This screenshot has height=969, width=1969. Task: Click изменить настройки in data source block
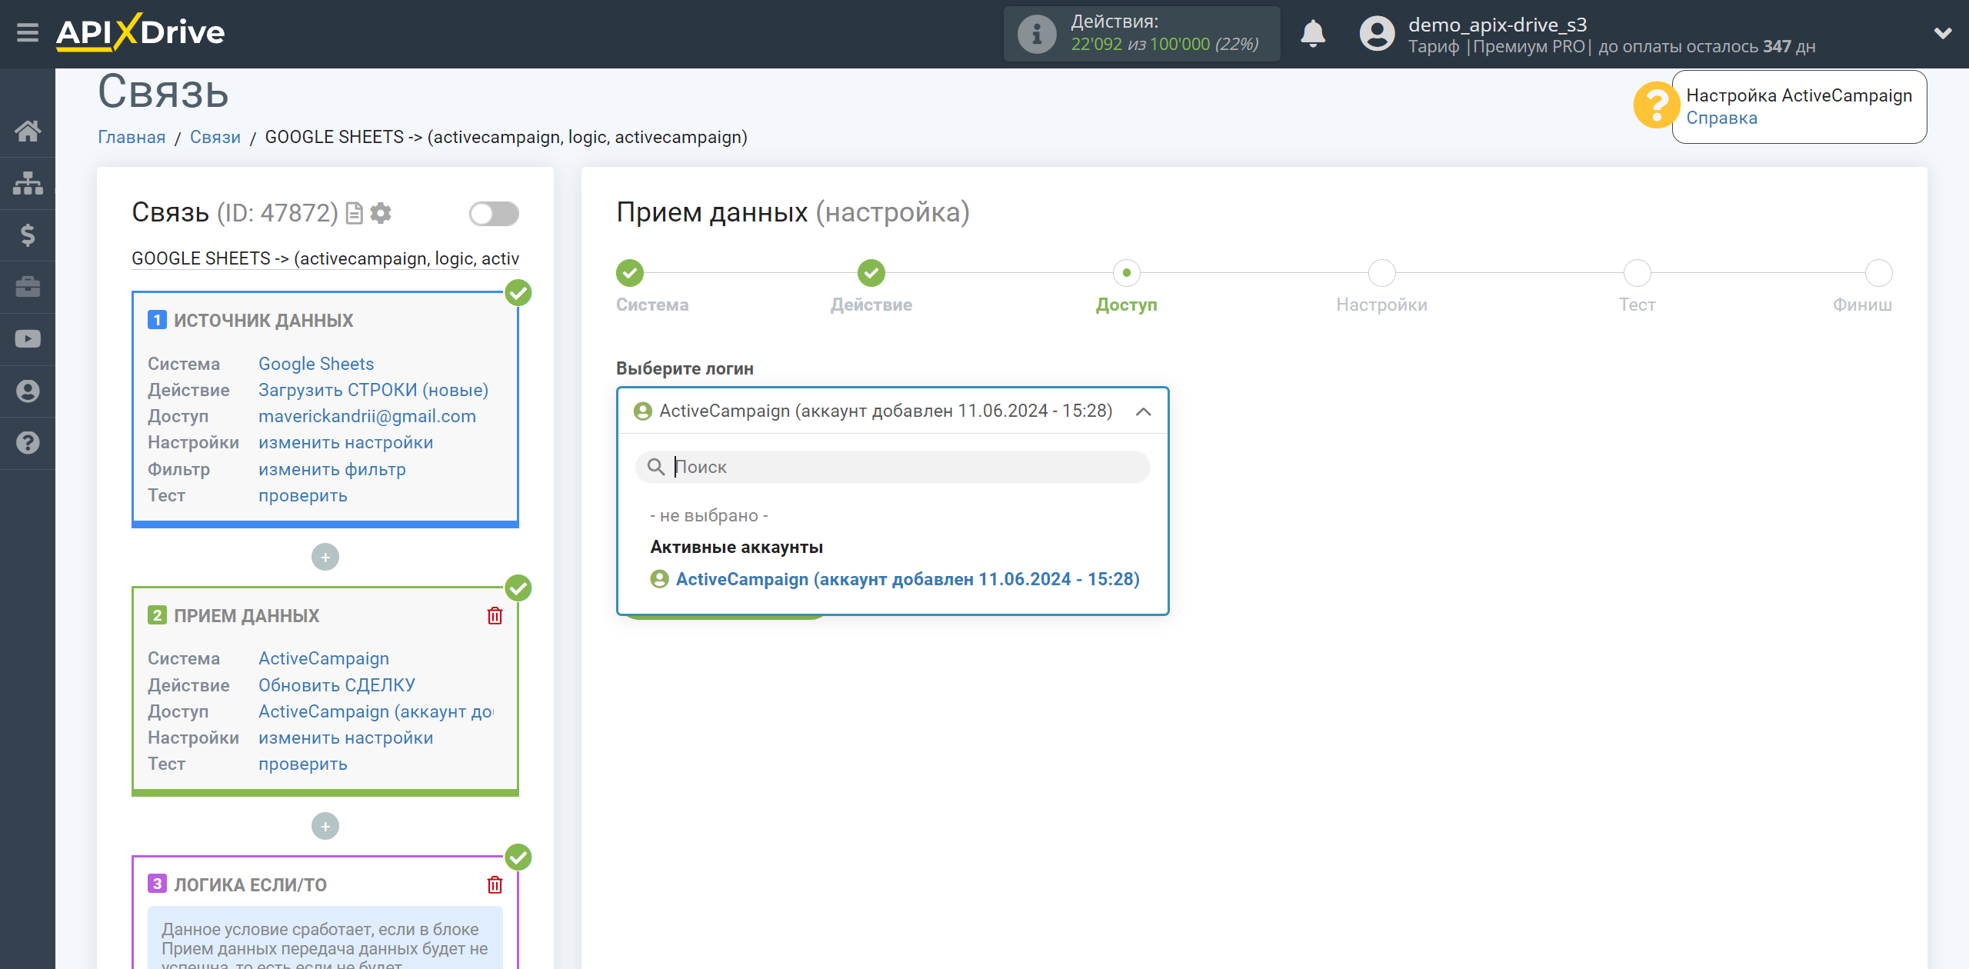pyautogui.click(x=346, y=442)
